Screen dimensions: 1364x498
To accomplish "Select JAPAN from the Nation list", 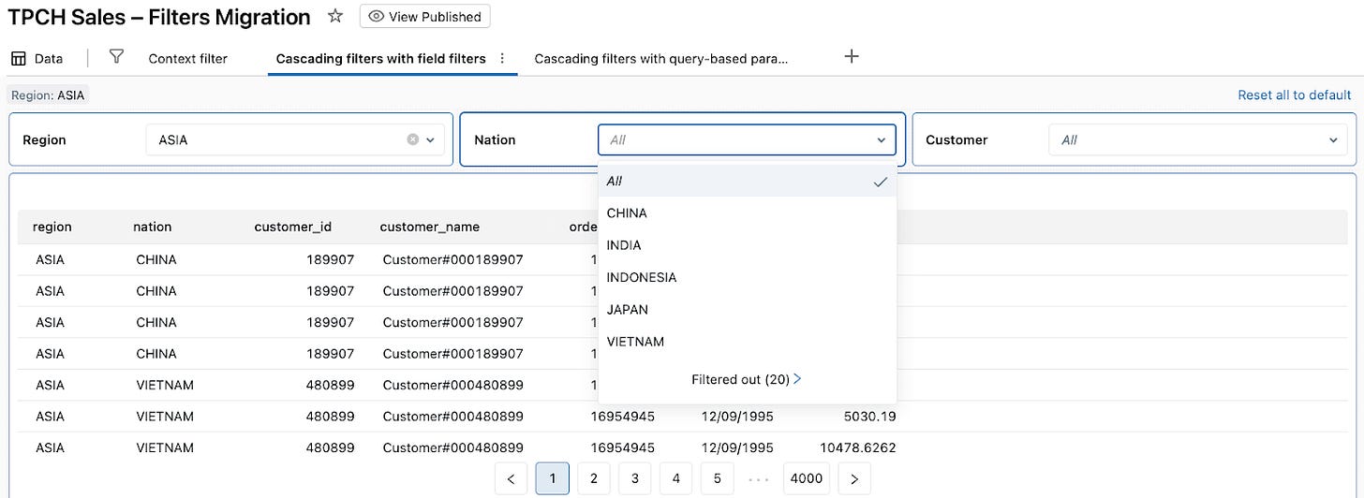I will [x=748, y=310].
